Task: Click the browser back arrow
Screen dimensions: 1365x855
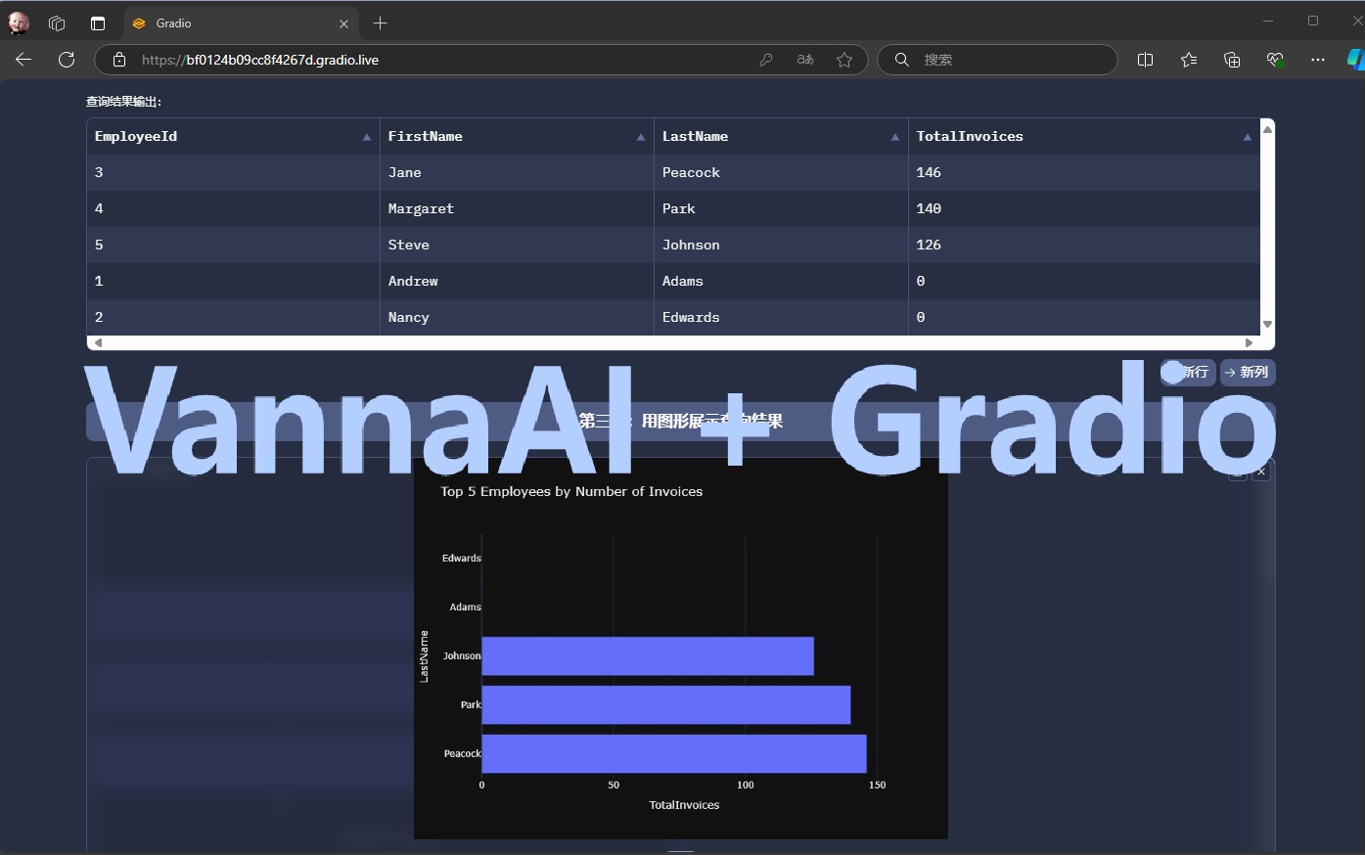Action: (23, 60)
